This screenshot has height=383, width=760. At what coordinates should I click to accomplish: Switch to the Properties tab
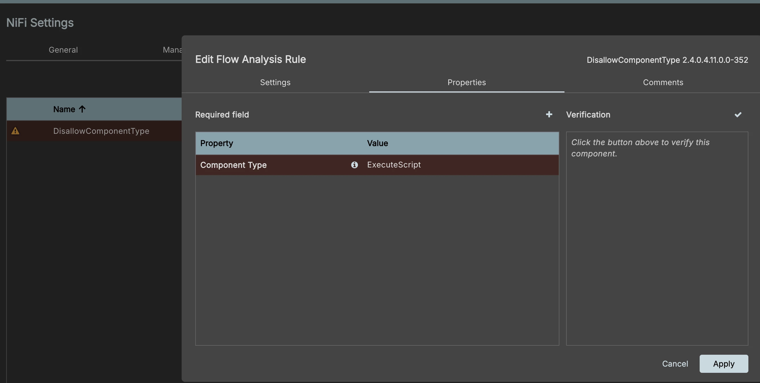point(466,83)
